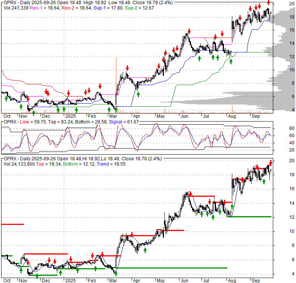Click the red arrow above the March peak in top chart
Screen dimensions: 296x283
[128, 68]
